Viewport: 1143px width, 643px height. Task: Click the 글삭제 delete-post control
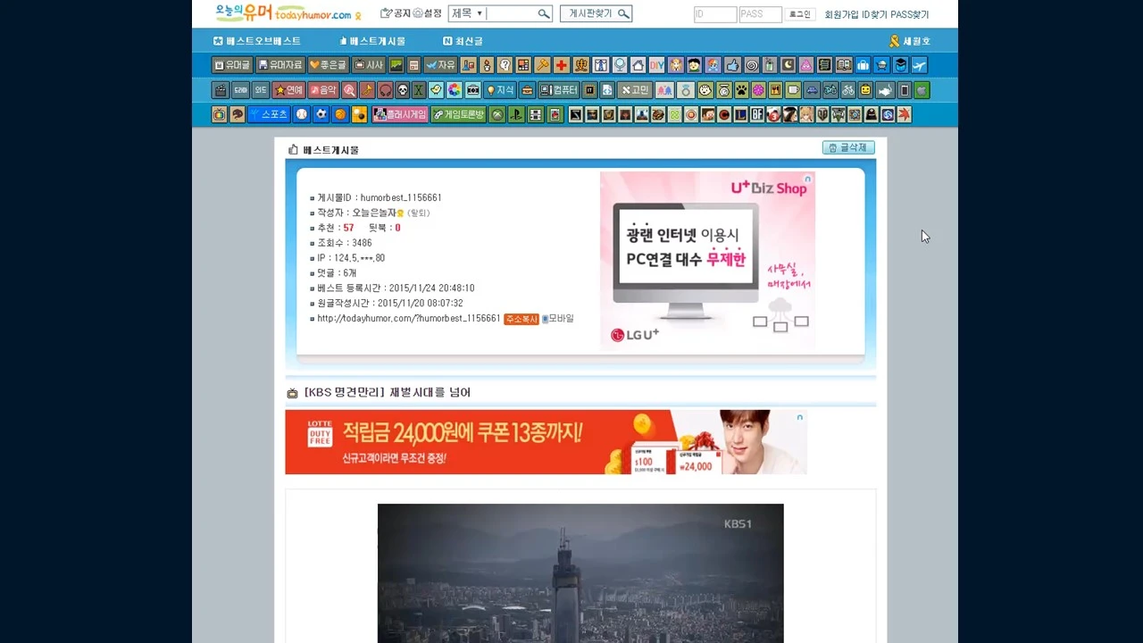(x=847, y=147)
